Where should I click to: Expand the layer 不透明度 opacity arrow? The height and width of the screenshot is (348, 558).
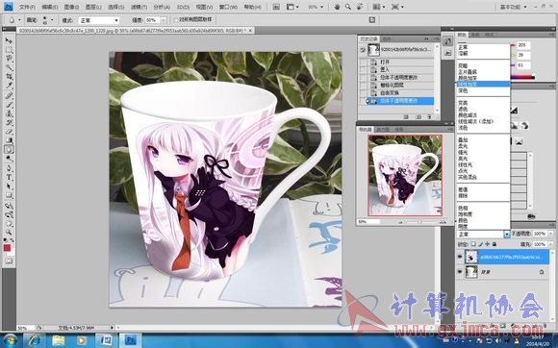tap(551, 234)
